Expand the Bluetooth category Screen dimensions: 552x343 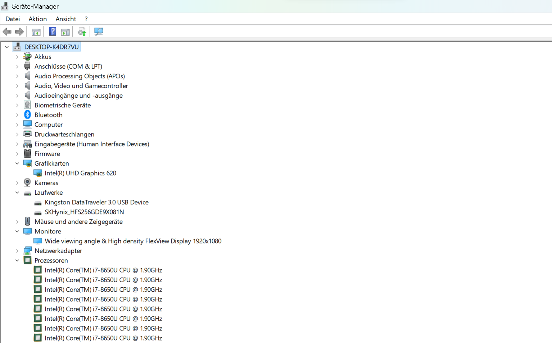[17, 115]
